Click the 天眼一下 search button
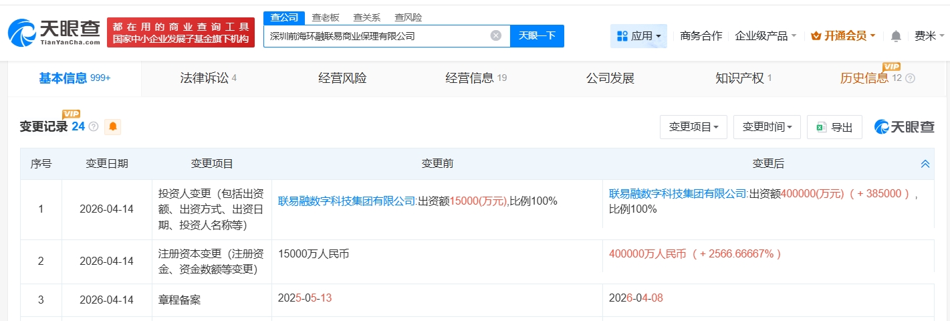The image size is (950, 321). click(537, 36)
